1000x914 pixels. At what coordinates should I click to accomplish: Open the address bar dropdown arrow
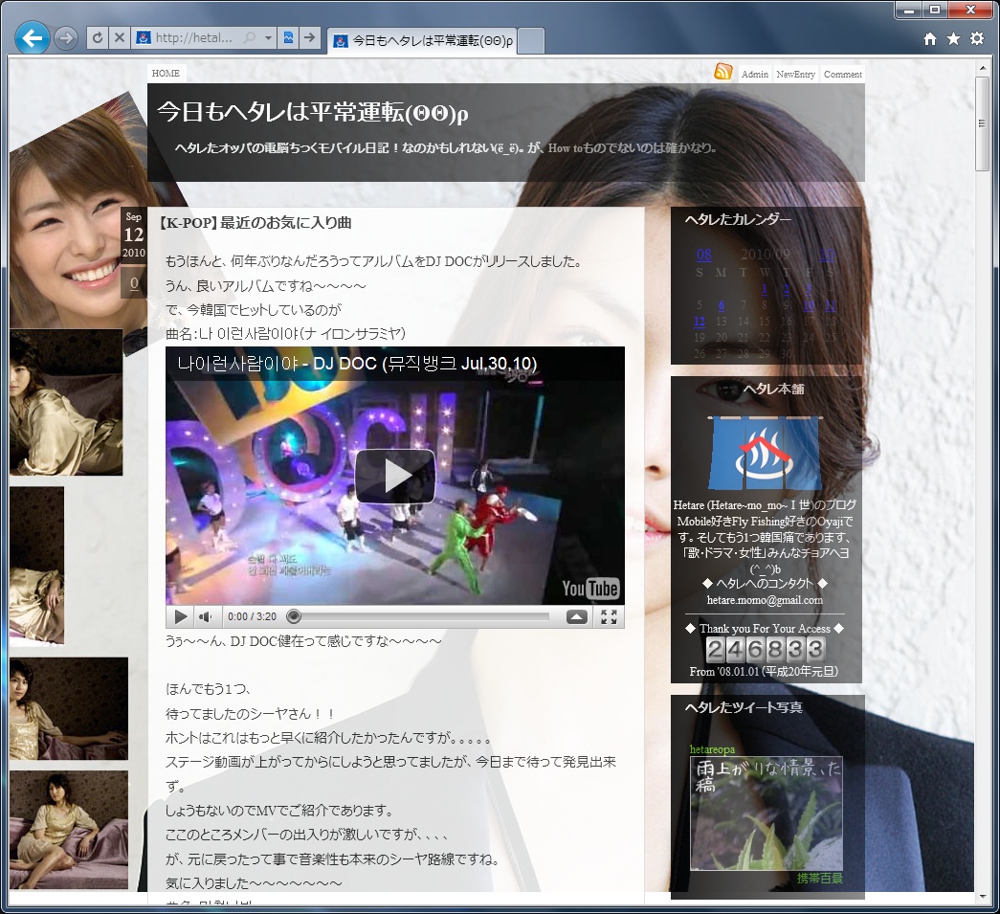[x=269, y=37]
